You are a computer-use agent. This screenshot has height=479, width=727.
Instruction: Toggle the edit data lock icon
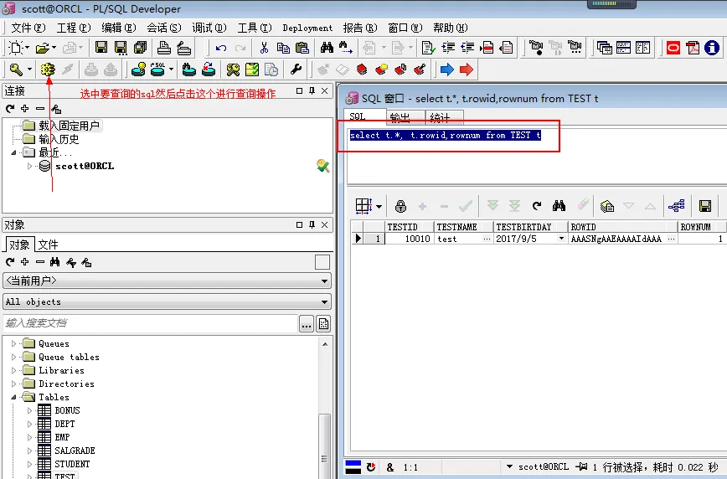click(x=400, y=206)
